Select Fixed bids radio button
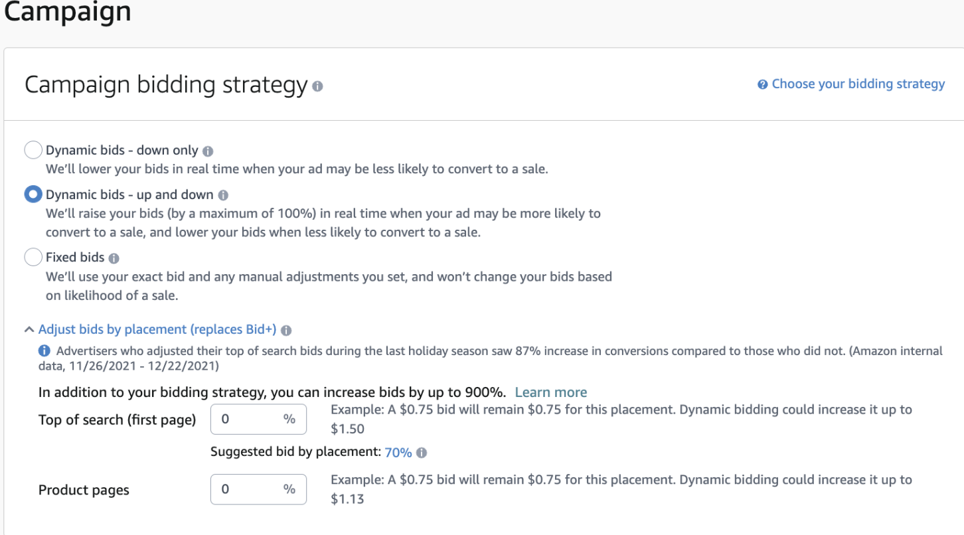Image resolution: width=964 pixels, height=535 pixels. click(x=33, y=257)
